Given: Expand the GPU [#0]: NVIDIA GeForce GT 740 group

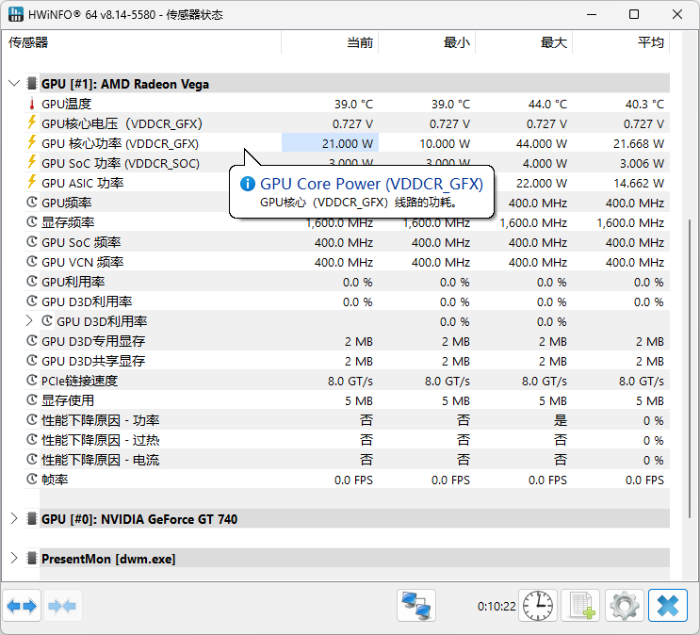Looking at the screenshot, I should click(x=13, y=519).
